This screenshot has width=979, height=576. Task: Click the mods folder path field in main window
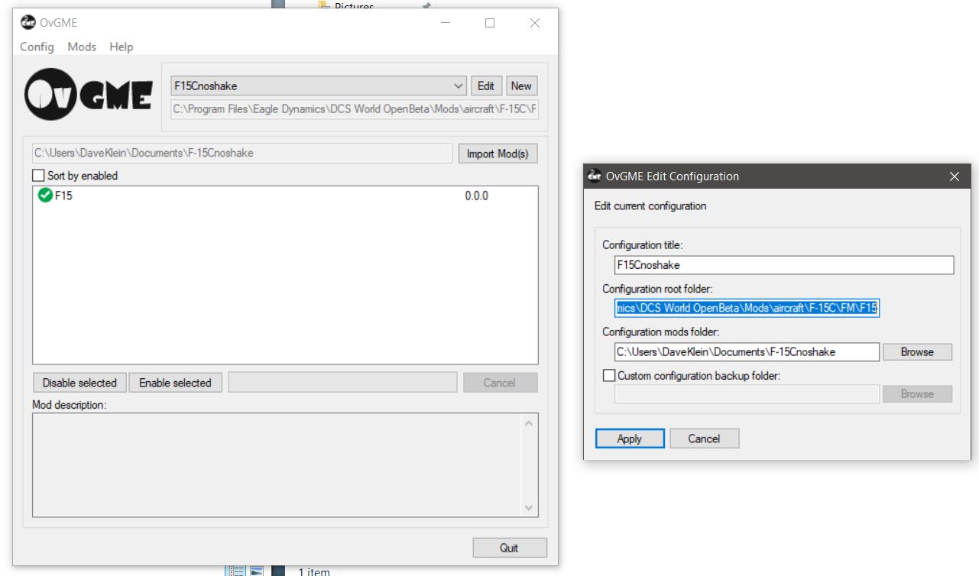242,153
